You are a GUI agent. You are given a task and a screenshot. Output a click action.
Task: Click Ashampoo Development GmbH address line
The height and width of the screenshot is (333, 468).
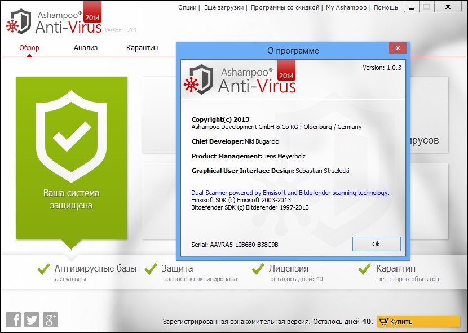(276, 127)
